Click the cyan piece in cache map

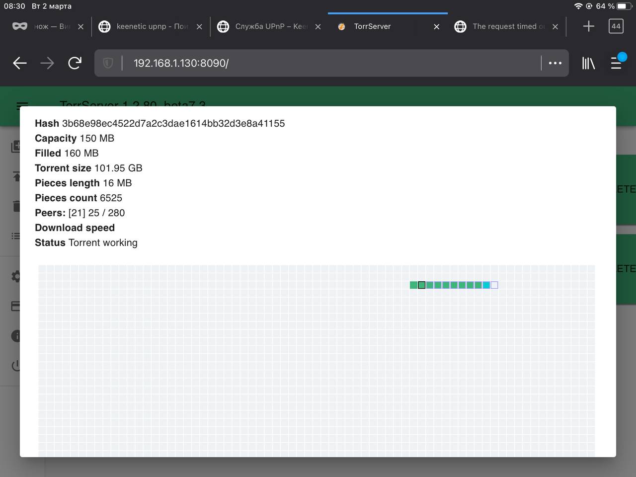(486, 285)
